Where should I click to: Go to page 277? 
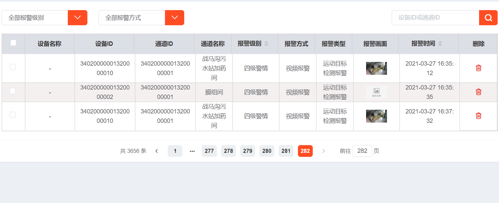(x=209, y=151)
